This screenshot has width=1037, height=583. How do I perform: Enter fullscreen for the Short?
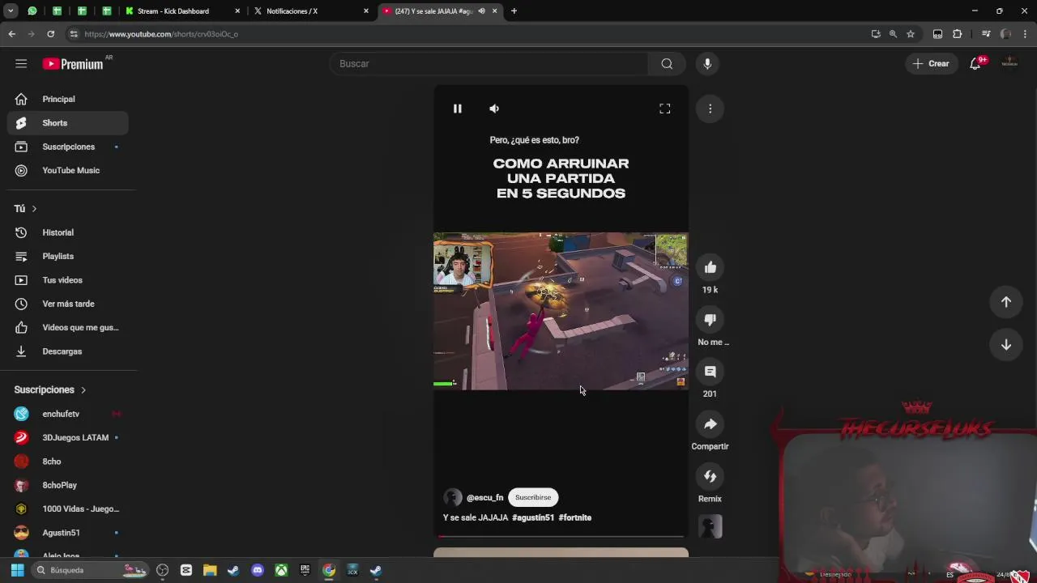[664, 109]
